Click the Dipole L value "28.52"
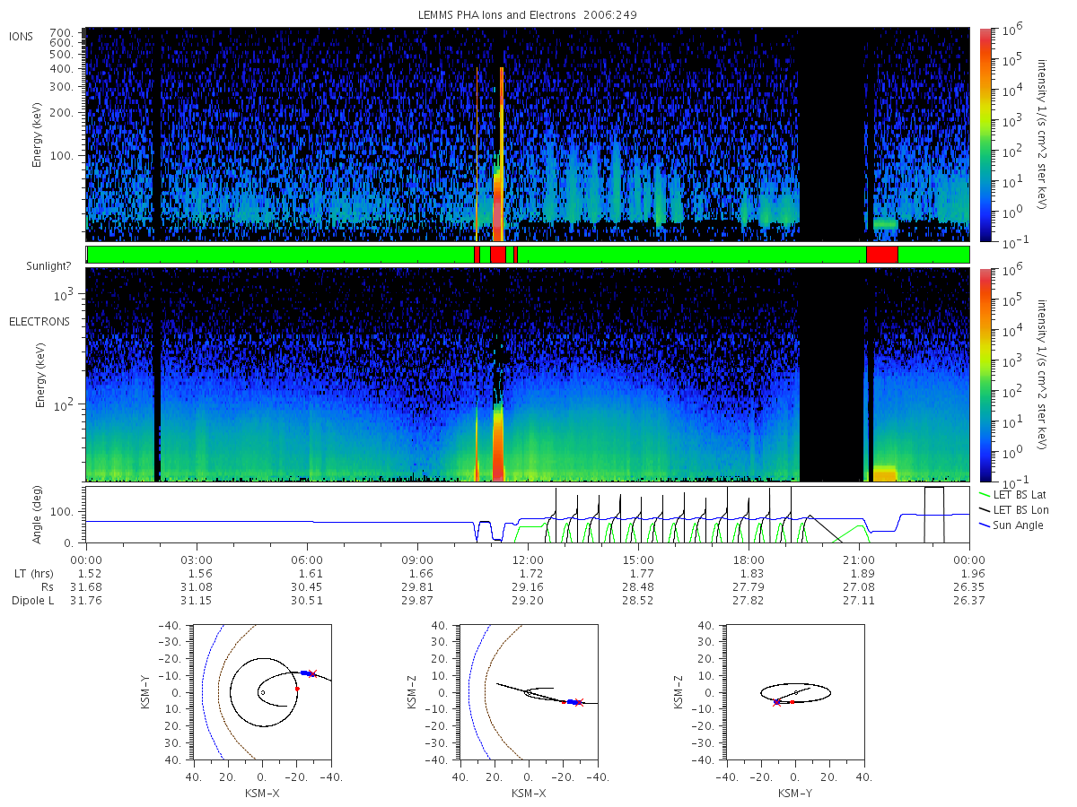The image size is (1077, 807). point(638,601)
